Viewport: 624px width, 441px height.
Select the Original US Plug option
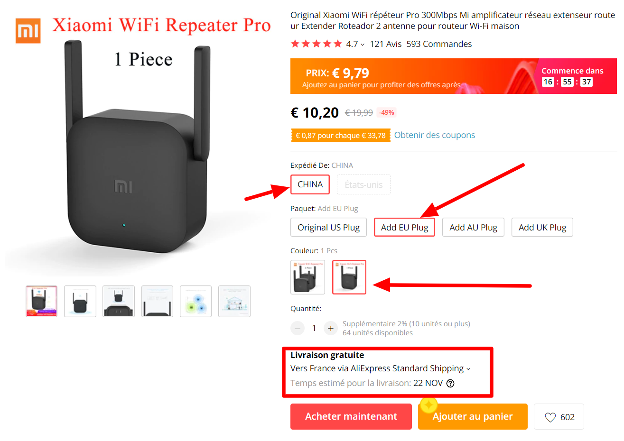point(328,227)
